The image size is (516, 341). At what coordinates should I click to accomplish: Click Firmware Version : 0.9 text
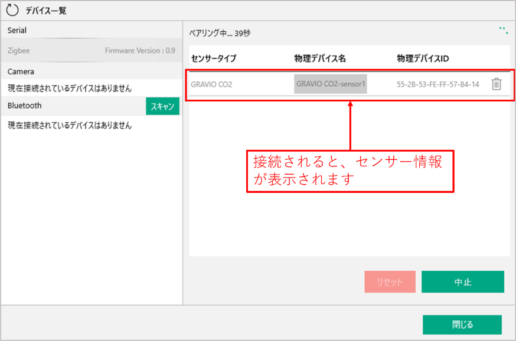tap(140, 51)
